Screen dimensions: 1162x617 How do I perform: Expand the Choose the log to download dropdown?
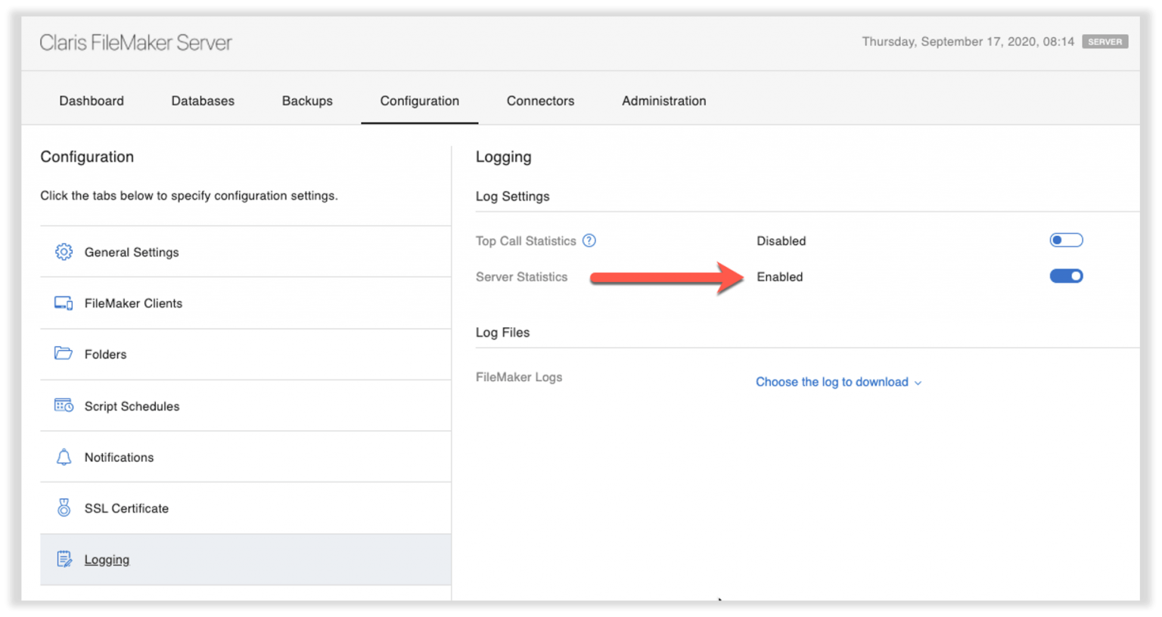tap(831, 382)
